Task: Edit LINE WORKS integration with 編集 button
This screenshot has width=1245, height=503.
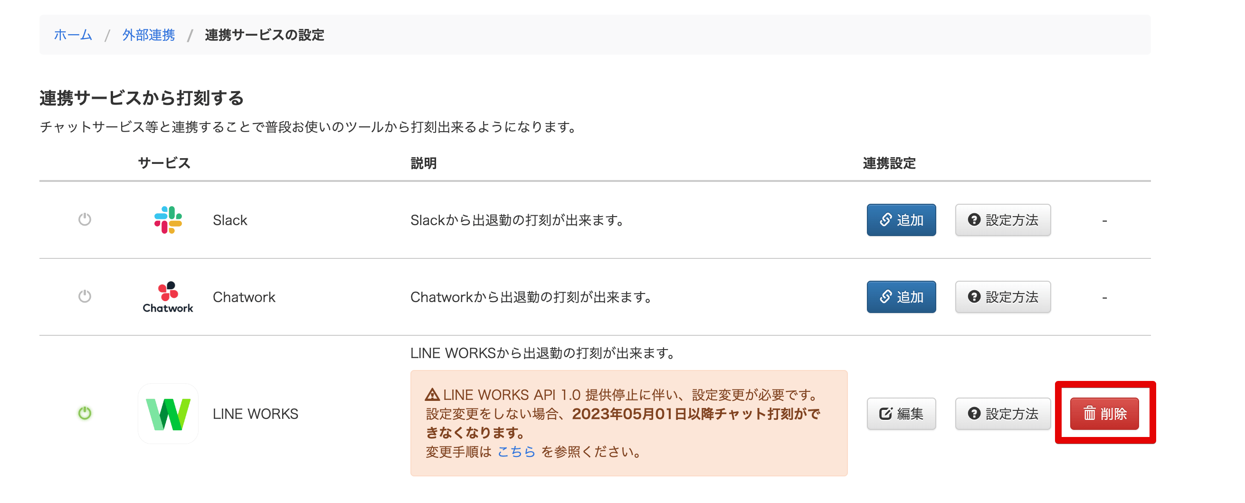Action: coord(901,414)
